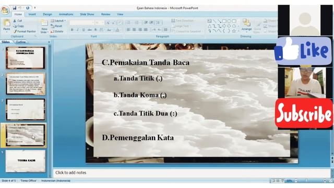
Task: Copy the selection to the clipboard
Action: coord(18,26)
